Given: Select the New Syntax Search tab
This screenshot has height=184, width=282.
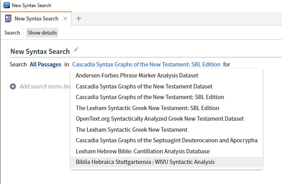Looking at the screenshot, I should [x=37, y=18].
